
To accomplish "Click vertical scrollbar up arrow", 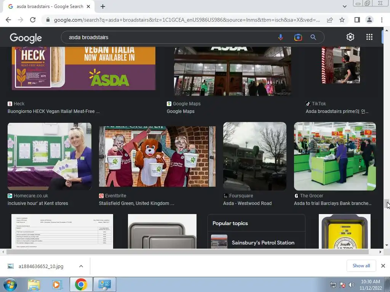I will click(x=387, y=30).
